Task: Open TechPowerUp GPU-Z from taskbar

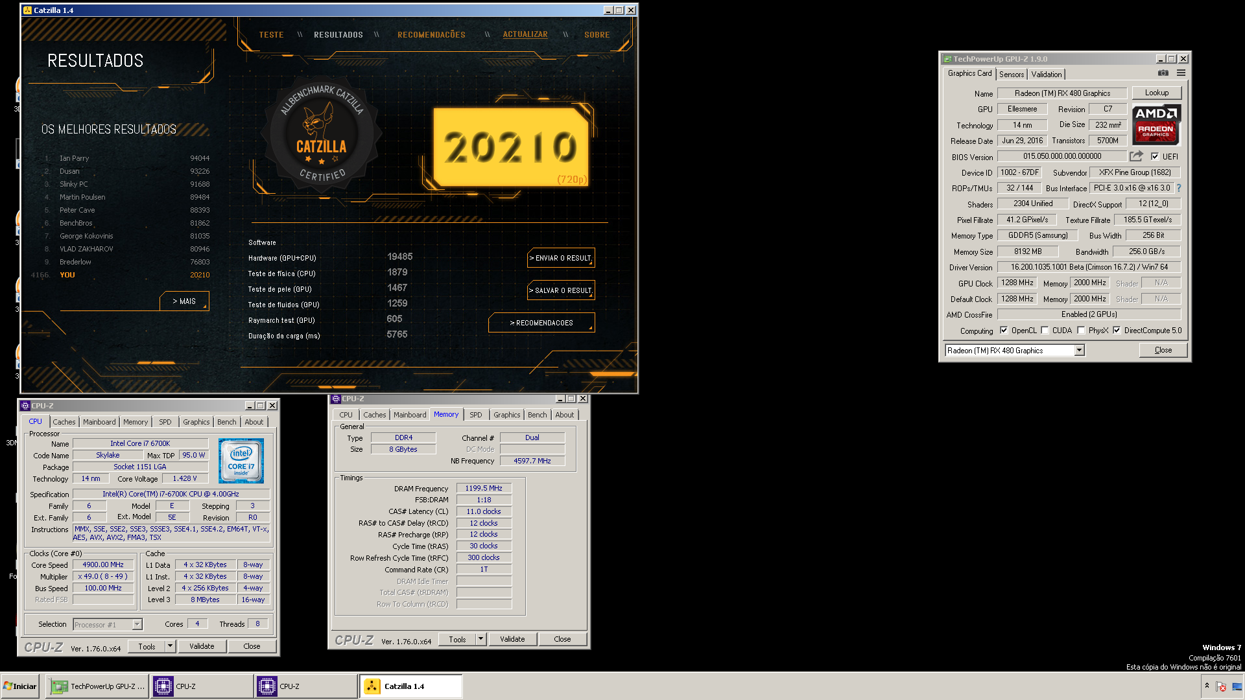Action: pyautogui.click(x=97, y=686)
